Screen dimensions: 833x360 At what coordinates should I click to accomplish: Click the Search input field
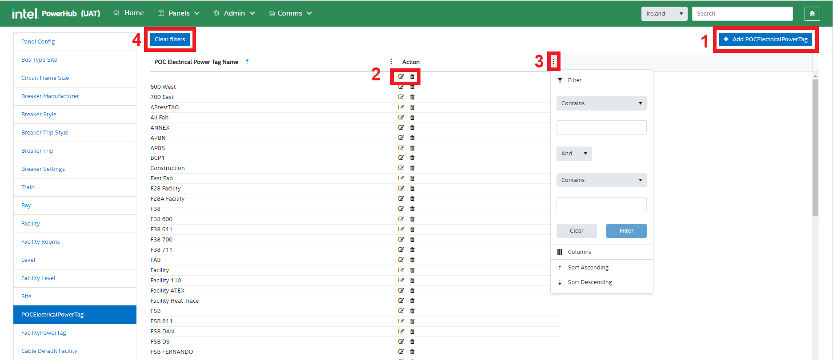click(742, 14)
